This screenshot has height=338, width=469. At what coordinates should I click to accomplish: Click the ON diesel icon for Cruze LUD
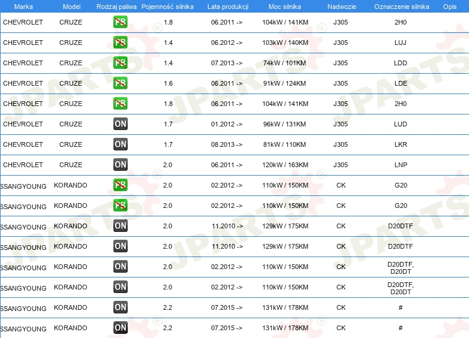(120, 124)
